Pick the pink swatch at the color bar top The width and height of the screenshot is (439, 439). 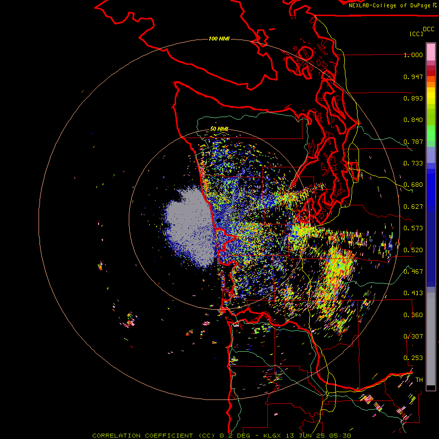pyautogui.click(x=431, y=52)
